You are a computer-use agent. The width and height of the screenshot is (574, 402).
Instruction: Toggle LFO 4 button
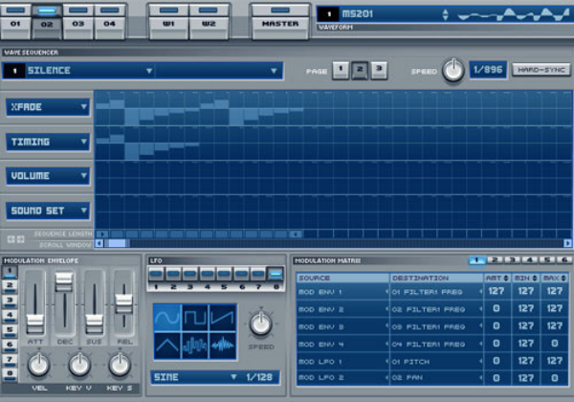pos(208,274)
